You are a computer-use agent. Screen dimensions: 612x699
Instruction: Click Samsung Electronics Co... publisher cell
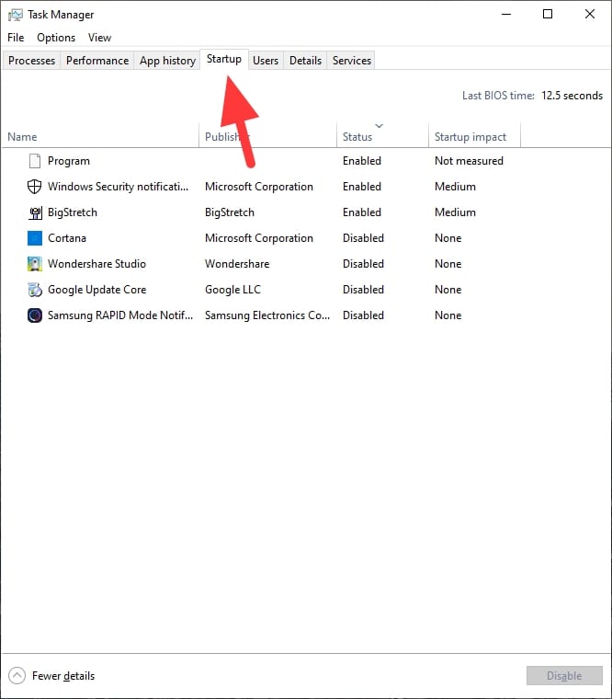267,315
